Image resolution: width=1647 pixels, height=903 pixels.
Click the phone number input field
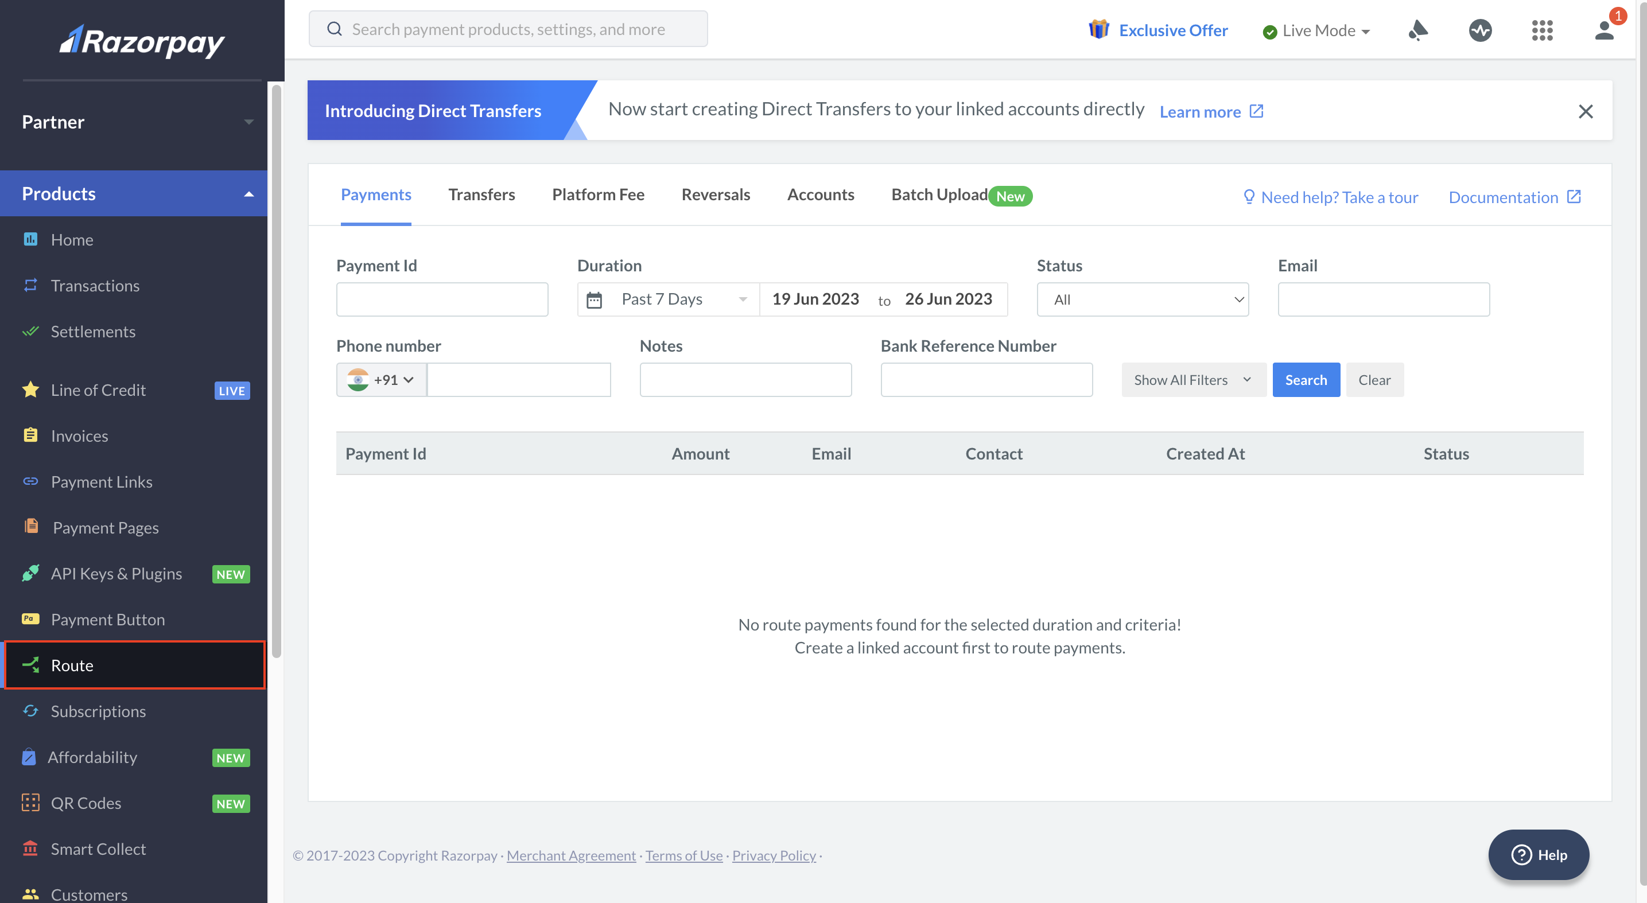pos(519,380)
